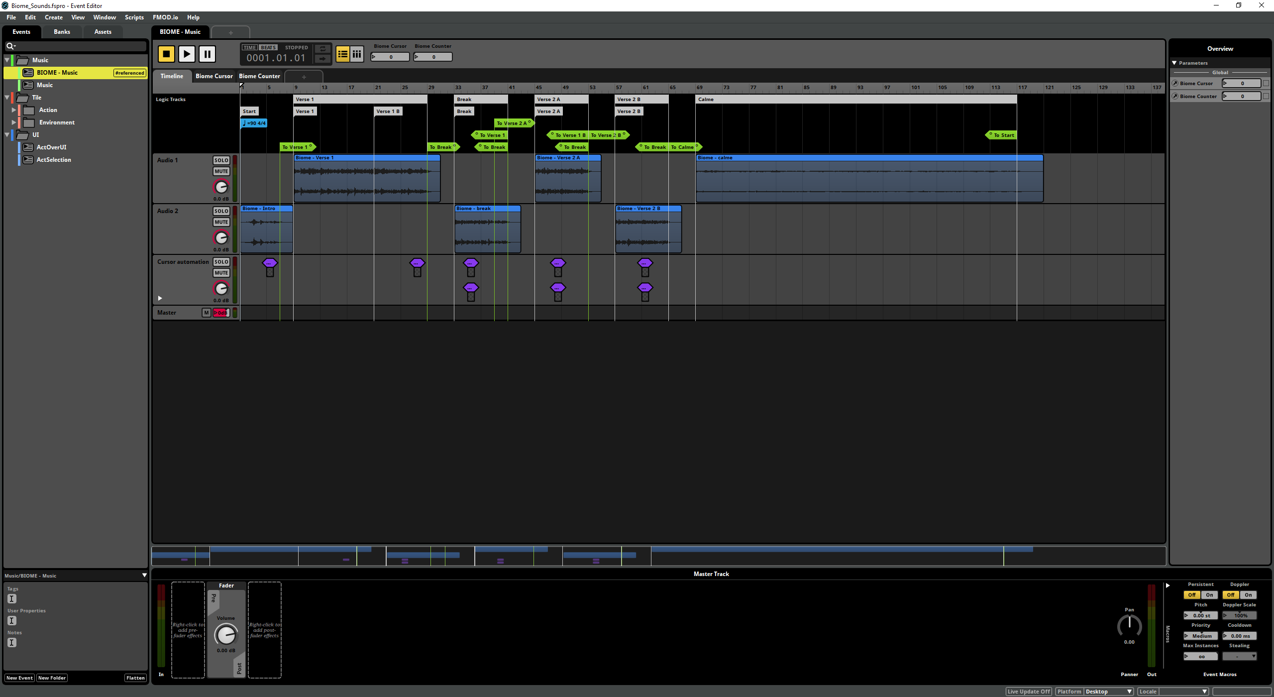
Task: Click the follow-cursor arrow icon
Action: pos(322,59)
